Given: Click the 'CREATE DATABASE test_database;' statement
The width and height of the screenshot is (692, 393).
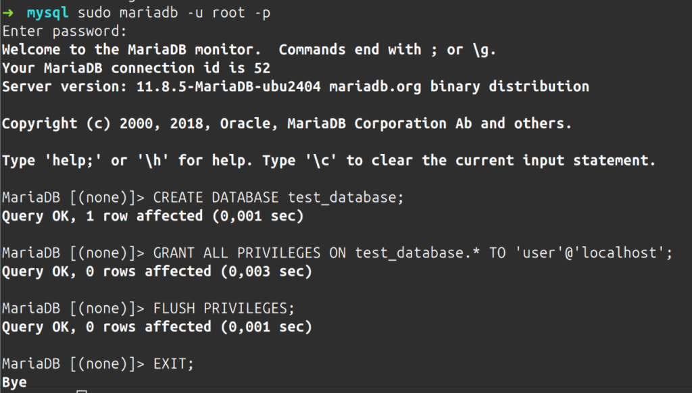Looking at the screenshot, I should [x=278, y=198].
